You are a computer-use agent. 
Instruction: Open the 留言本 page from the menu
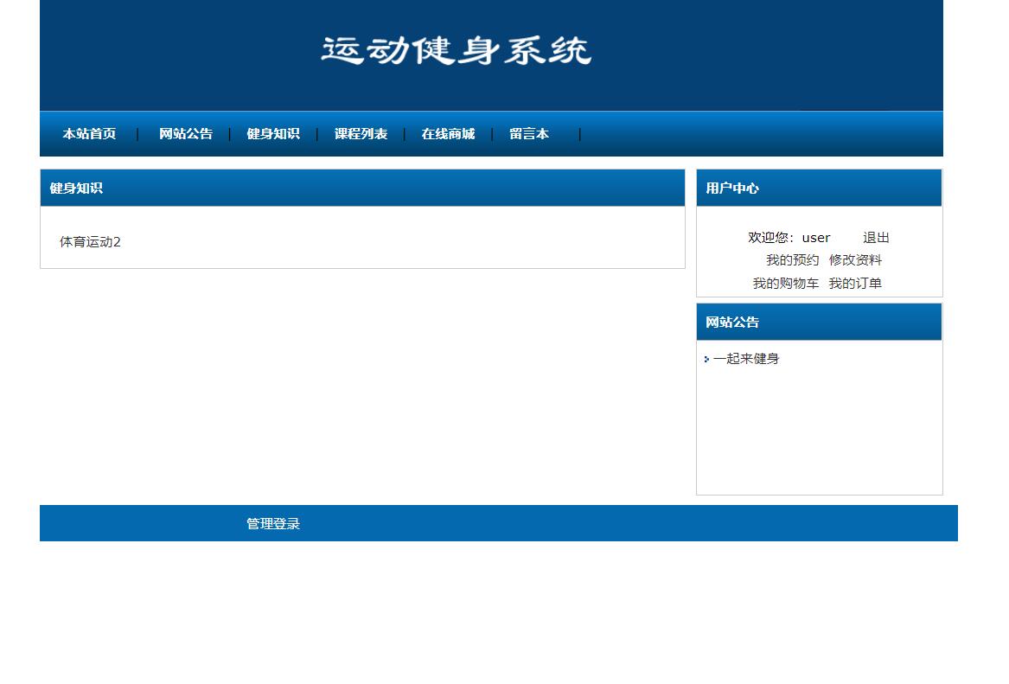[x=529, y=134]
